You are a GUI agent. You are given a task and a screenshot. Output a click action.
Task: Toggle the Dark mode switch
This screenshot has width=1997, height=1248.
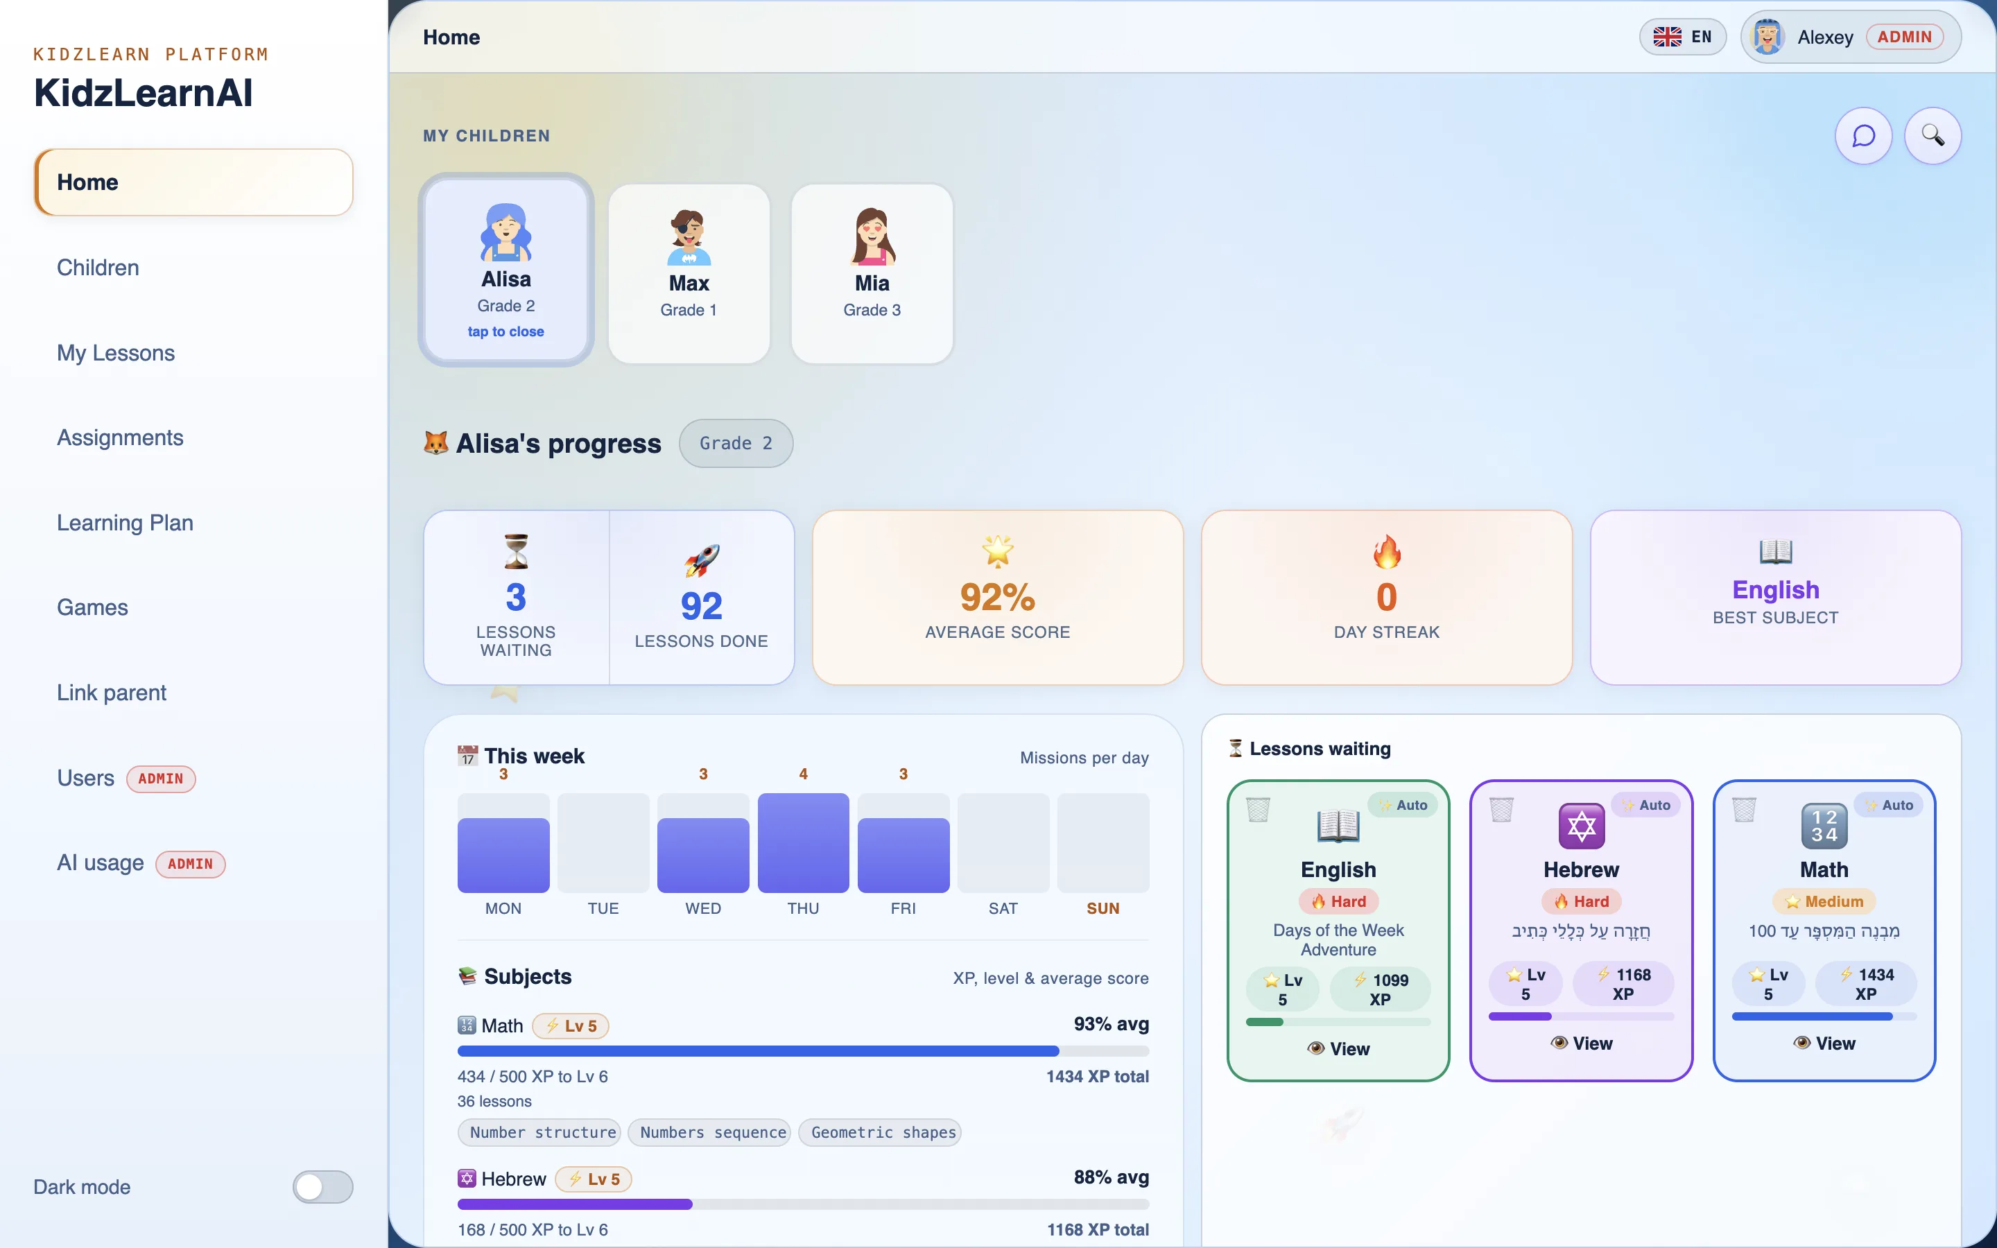point(322,1187)
